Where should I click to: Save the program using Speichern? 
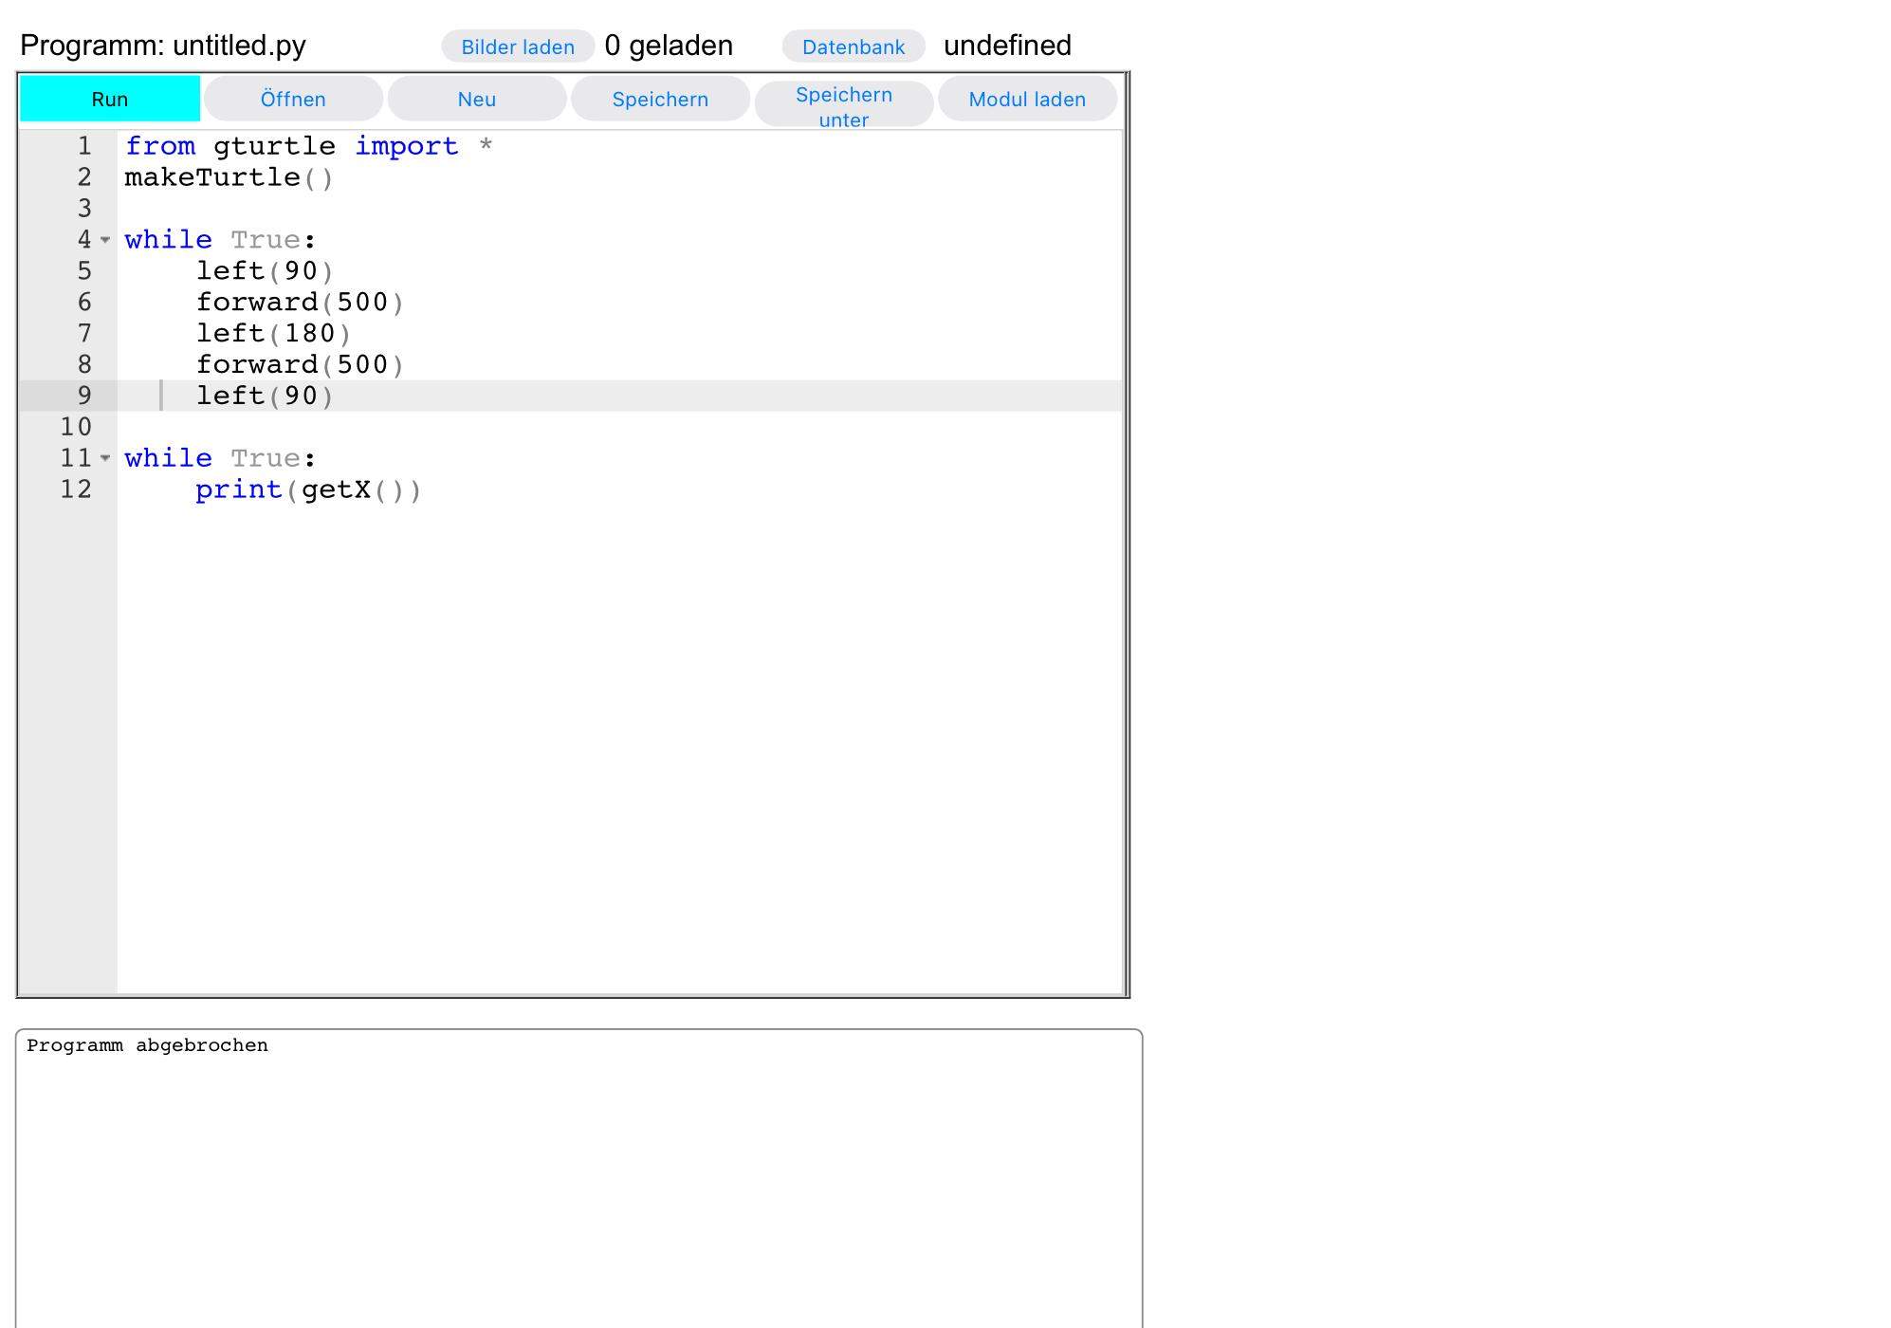pos(660,98)
